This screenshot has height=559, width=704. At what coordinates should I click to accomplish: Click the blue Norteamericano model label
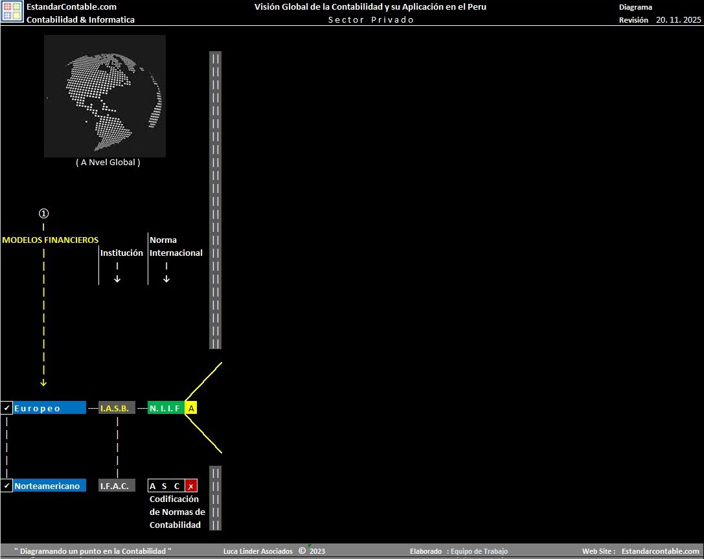coord(49,486)
